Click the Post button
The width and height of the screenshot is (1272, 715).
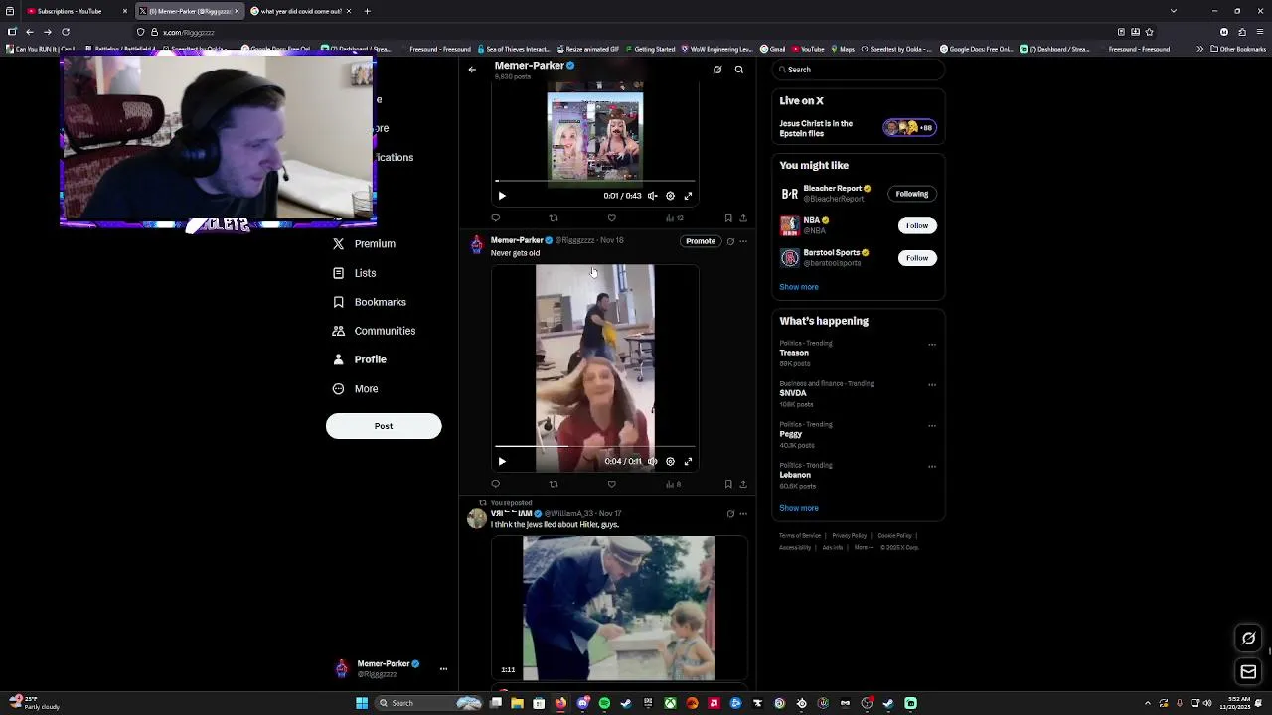click(x=384, y=426)
